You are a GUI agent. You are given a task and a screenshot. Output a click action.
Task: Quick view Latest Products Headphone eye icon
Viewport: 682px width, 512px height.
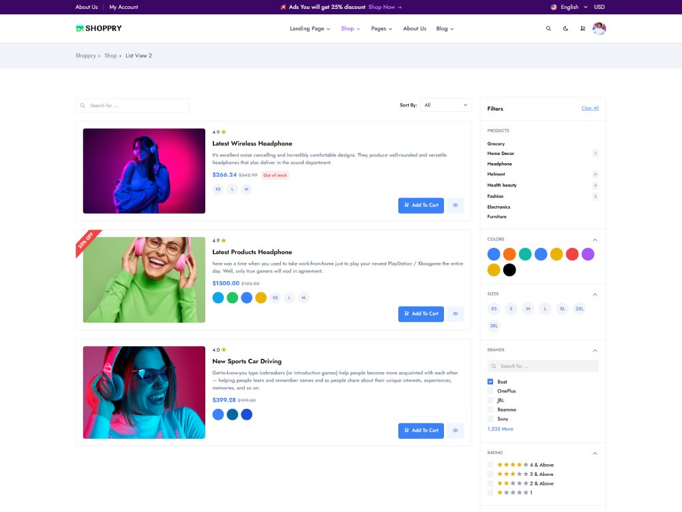[x=455, y=314]
